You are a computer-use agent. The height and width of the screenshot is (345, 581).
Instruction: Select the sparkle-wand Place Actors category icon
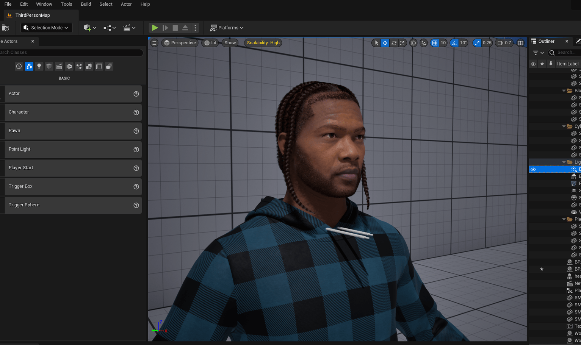coord(79,66)
